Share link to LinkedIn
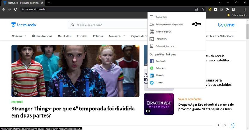The image size is (249, 130). [x=176, y=75]
